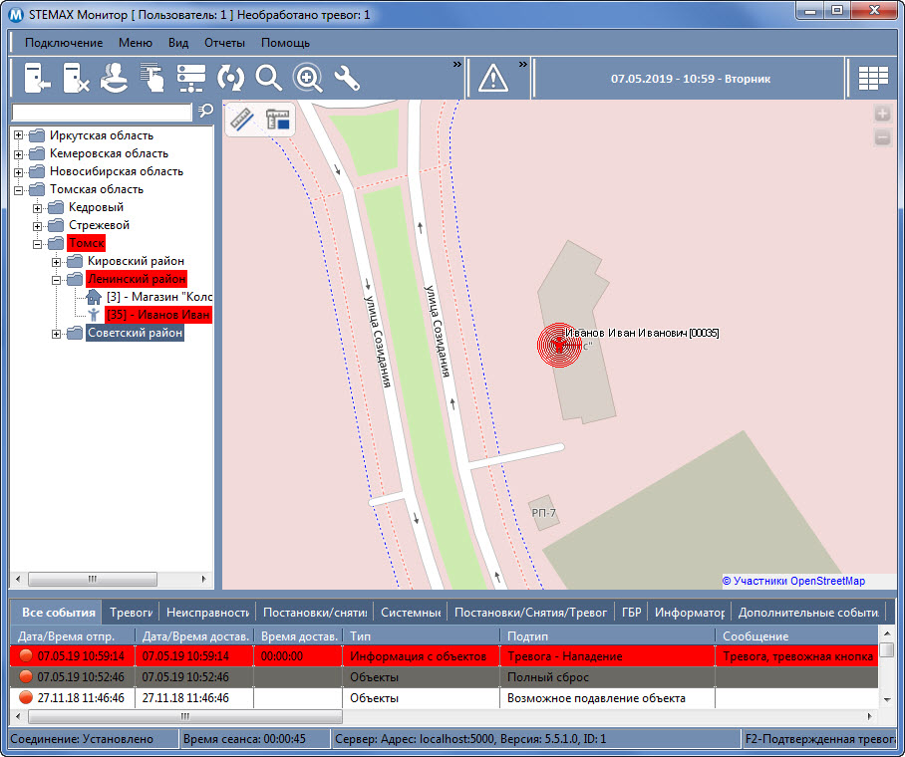This screenshot has width=905, height=757.
Task: Click the server network toolbar icon
Action: point(191,78)
